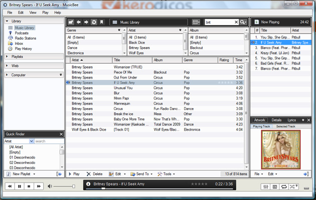Close the Quick Finder panel
Screen dimensions: 316x200
pos(61,134)
